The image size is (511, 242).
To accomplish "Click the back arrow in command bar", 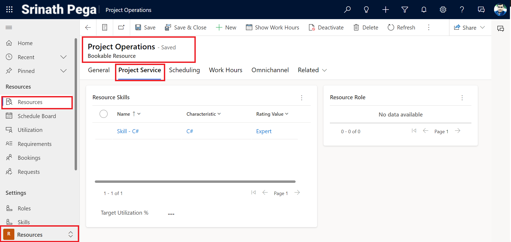I will click(x=88, y=28).
